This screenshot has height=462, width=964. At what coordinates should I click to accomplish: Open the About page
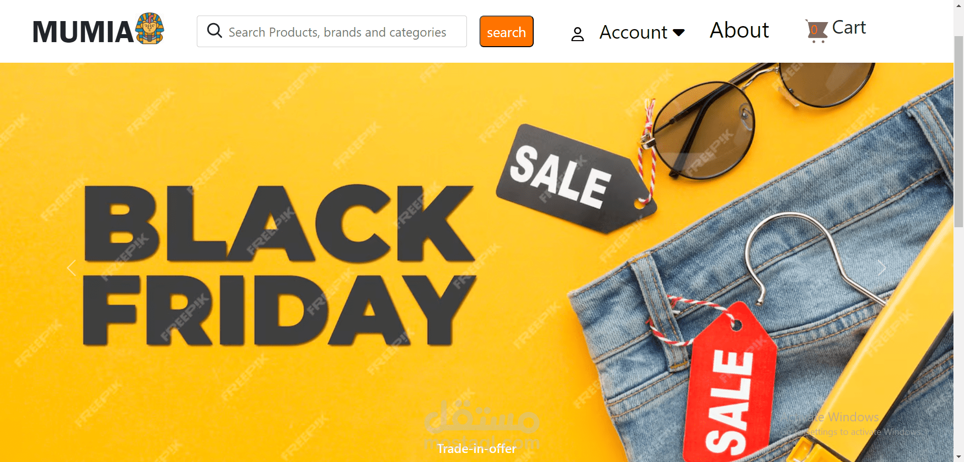[x=739, y=30]
